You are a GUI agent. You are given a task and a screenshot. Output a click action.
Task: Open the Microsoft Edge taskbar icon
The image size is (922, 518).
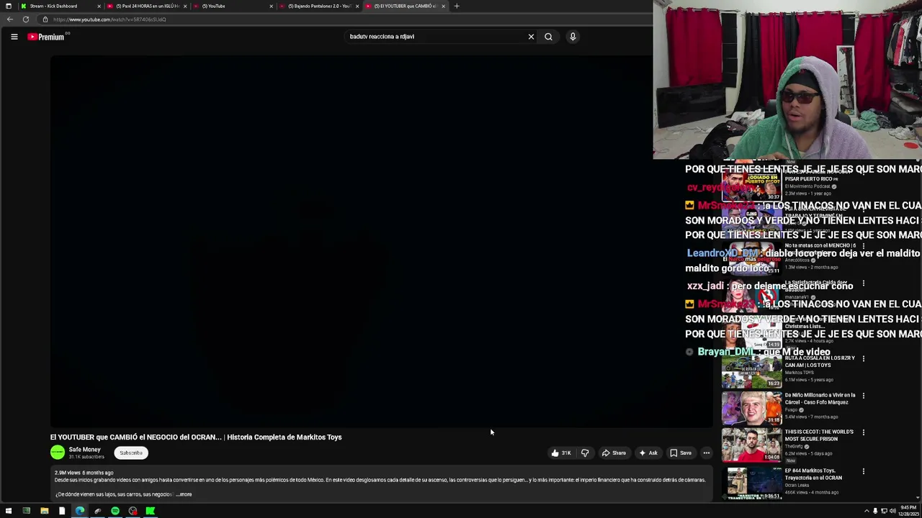79,512
